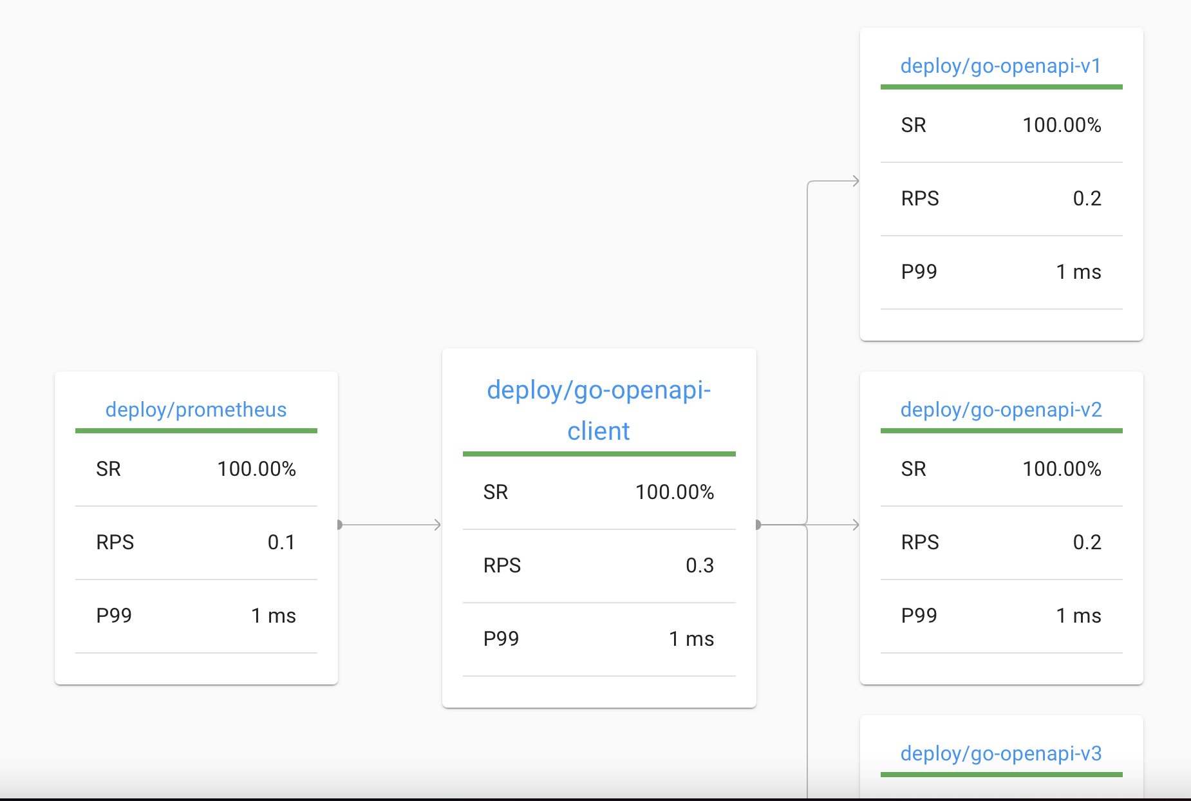This screenshot has height=801, width=1191.
Task: Click the RPS label in prometheus card
Action: click(x=115, y=542)
